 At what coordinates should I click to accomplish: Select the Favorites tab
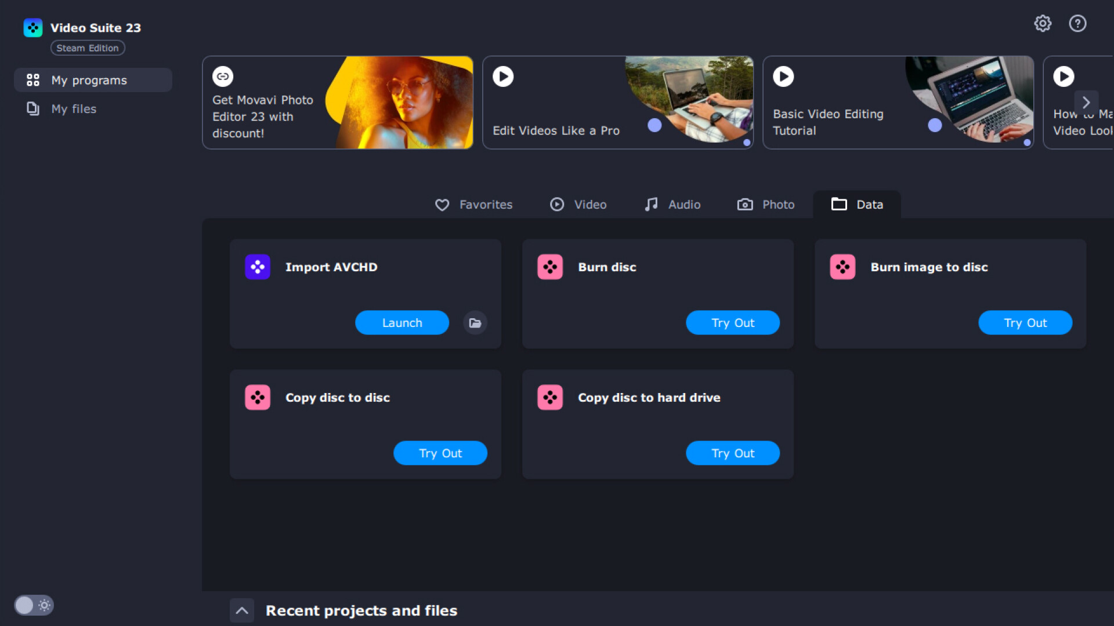[473, 204]
